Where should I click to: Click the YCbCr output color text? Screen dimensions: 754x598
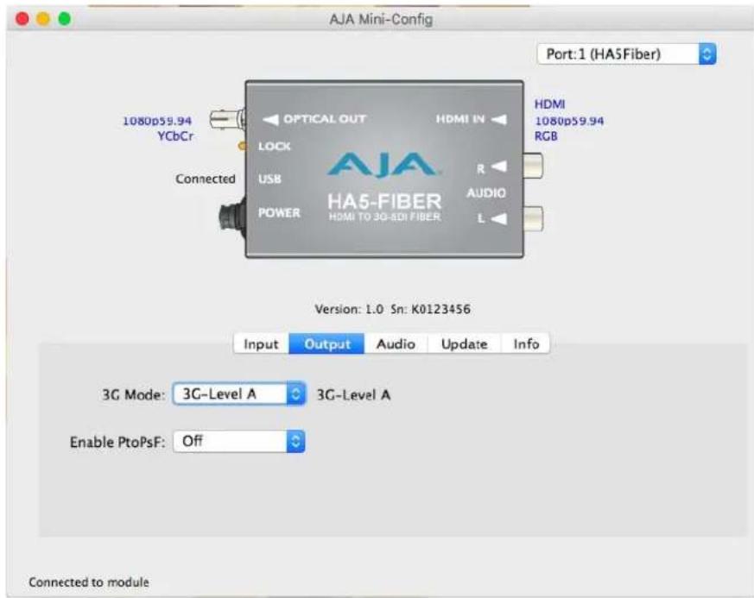(x=175, y=136)
